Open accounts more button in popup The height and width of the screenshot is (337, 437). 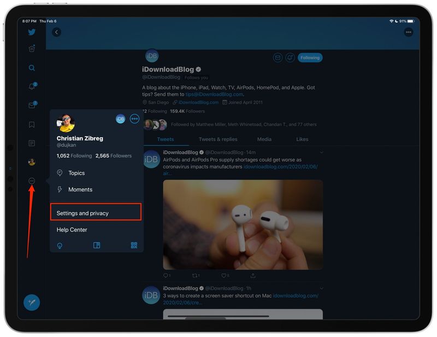(x=134, y=119)
